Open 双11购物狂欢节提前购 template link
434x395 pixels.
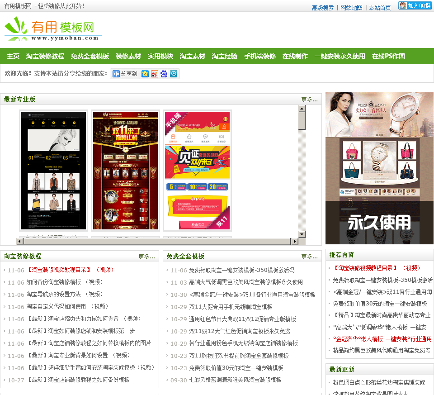[x=239, y=356]
